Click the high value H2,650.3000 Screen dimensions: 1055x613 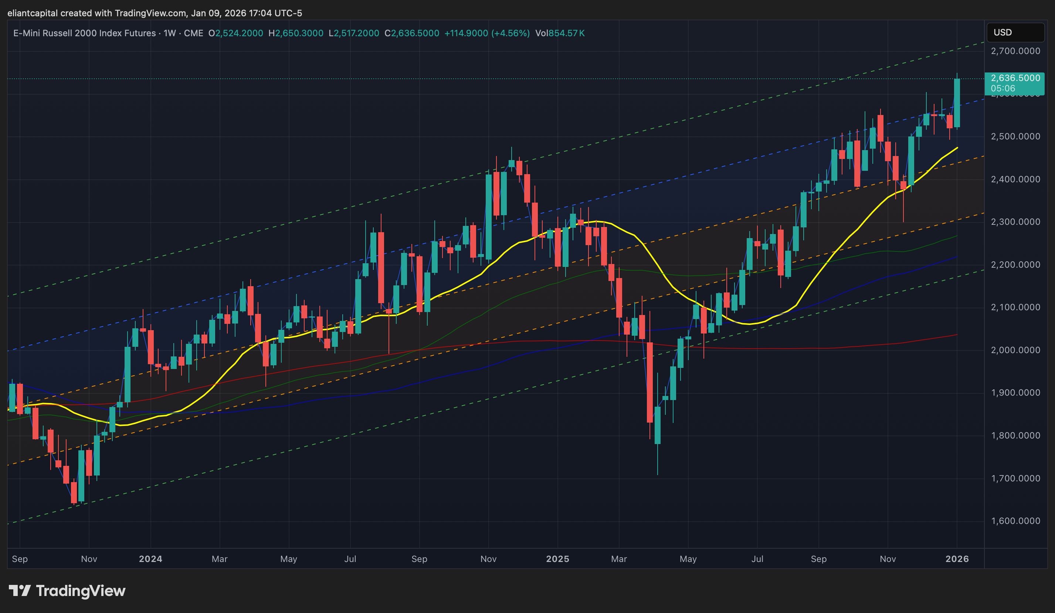[x=296, y=33]
